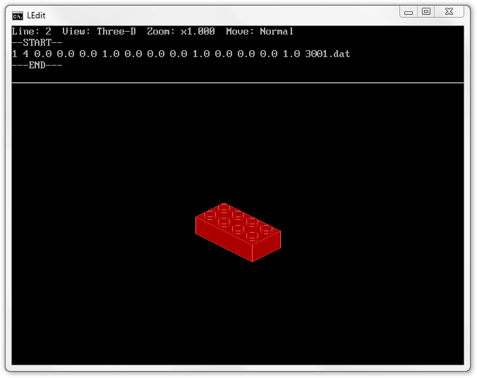
Task: Click the left side face of brick
Action: 222,240
